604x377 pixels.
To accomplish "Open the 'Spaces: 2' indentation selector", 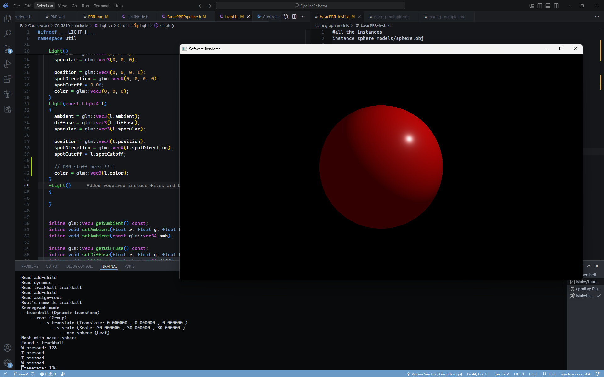I will pyautogui.click(x=501, y=374).
